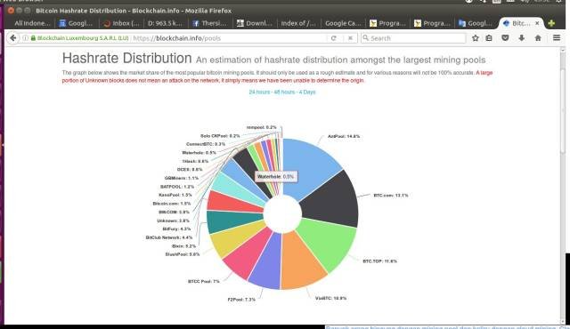Switch to the D: 963.5 k... tab
570x329 pixels.
(x=166, y=23)
